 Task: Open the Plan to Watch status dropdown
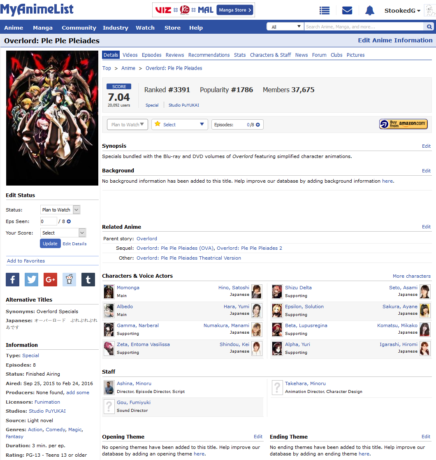[x=128, y=125]
